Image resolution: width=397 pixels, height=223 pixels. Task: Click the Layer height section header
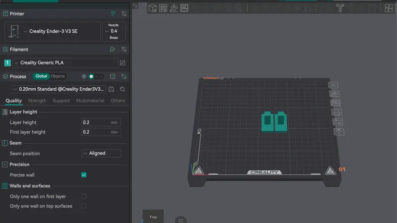(23, 112)
